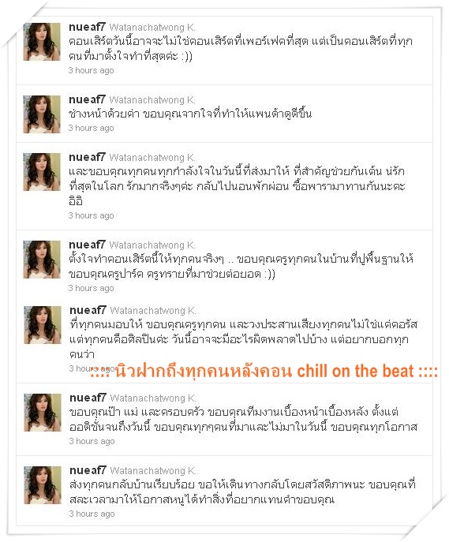Open the second tweet's profile picture

[x=42, y=114]
